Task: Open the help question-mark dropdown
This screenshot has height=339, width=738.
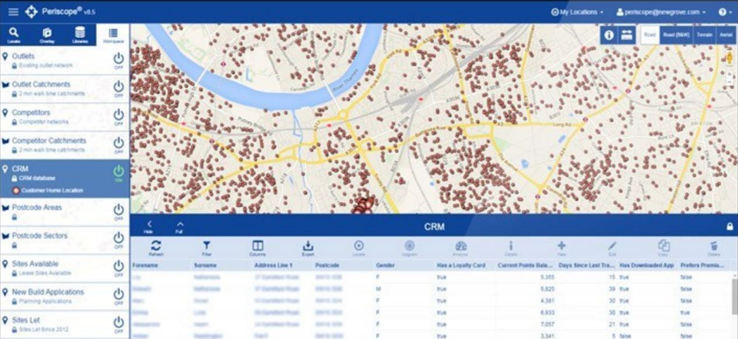Action: click(725, 12)
